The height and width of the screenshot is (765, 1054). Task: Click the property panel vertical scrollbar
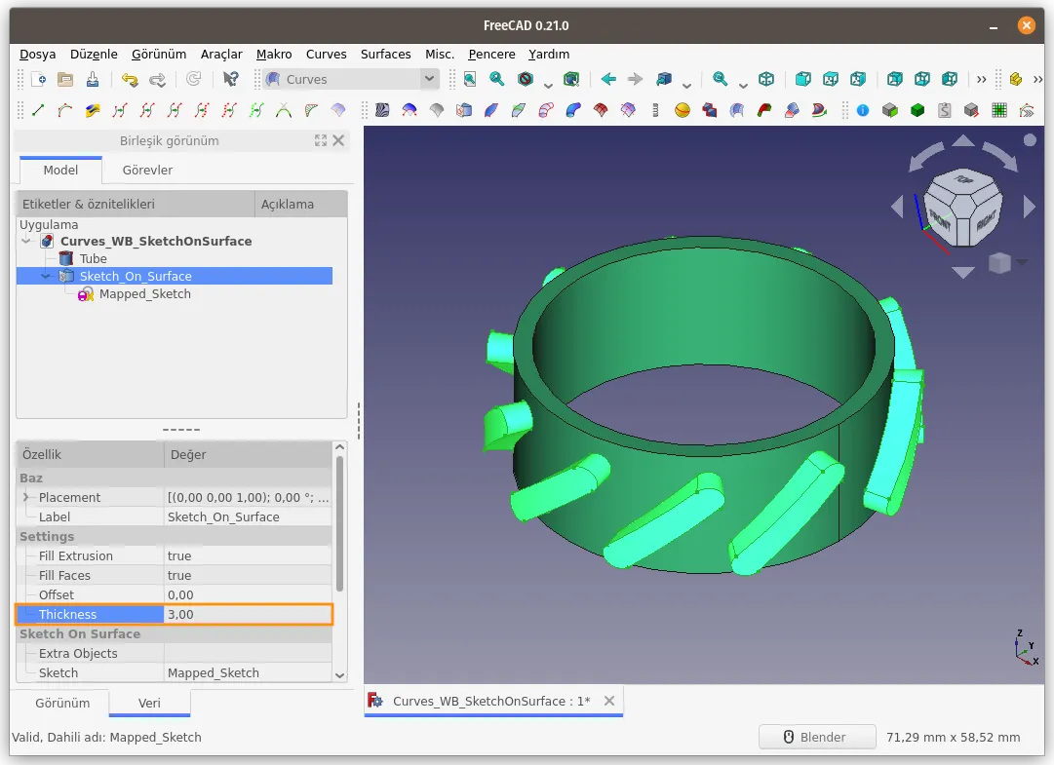point(339,524)
